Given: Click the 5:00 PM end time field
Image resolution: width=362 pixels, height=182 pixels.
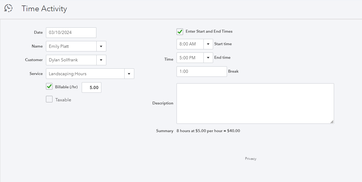Looking at the screenshot, I should tap(190, 58).
